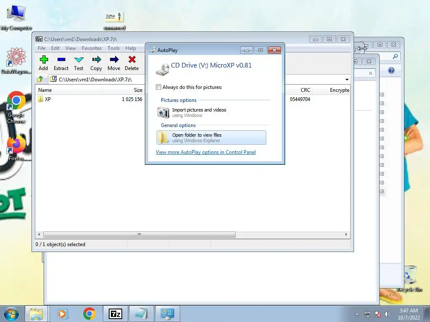This screenshot has height=322, width=430.
Task: Expand the 7-Zip address path dropdown
Action: [347, 80]
